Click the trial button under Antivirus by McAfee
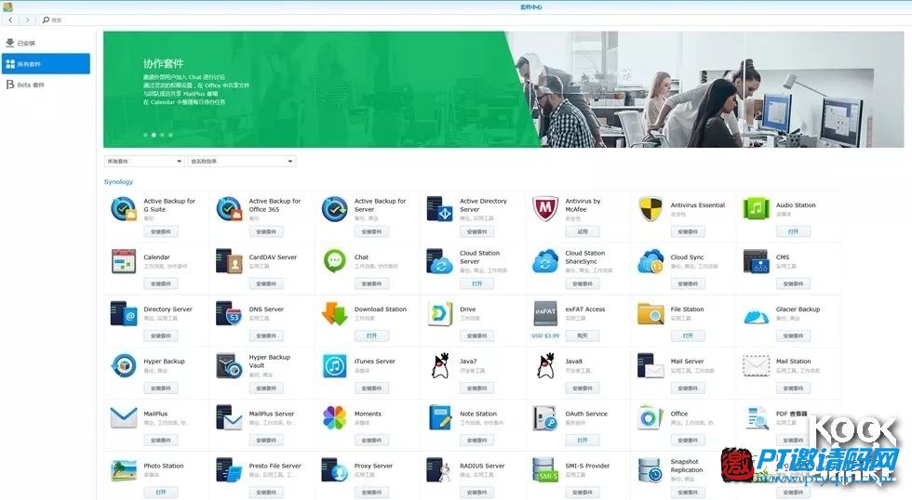 click(583, 231)
